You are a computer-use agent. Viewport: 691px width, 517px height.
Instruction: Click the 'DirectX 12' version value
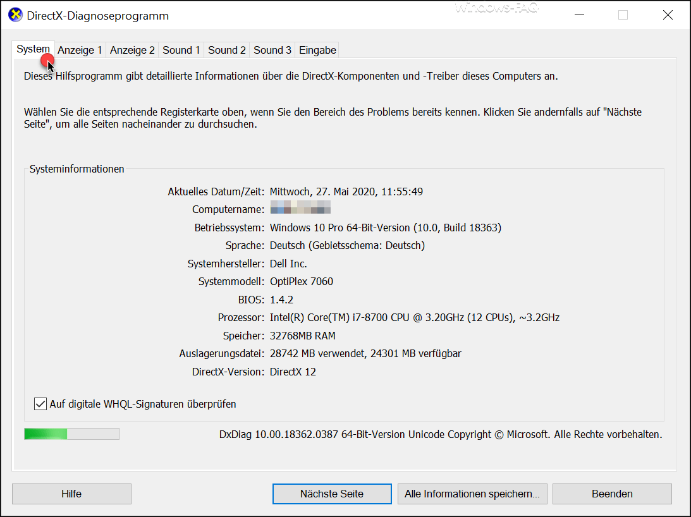[293, 372]
